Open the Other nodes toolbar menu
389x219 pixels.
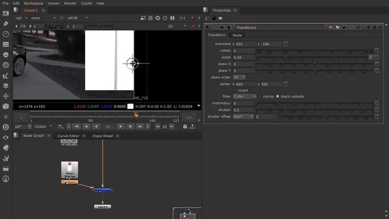(x=5, y=169)
